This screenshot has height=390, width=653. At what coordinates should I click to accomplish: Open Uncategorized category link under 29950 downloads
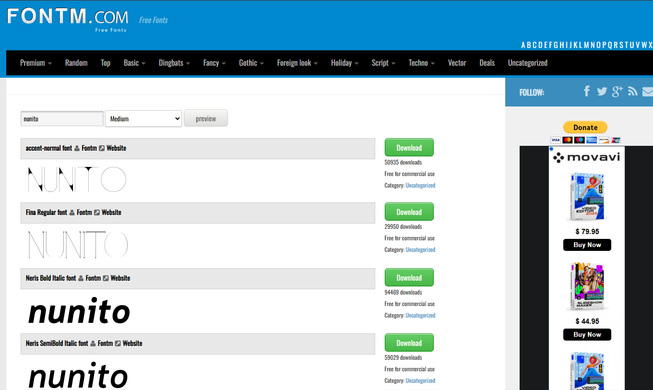pos(420,250)
